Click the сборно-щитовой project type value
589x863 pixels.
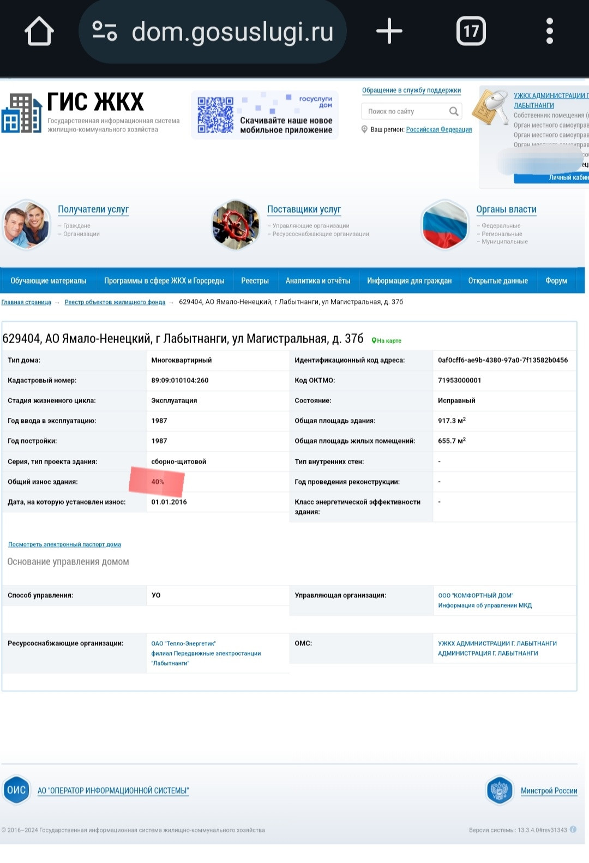(x=179, y=462)
